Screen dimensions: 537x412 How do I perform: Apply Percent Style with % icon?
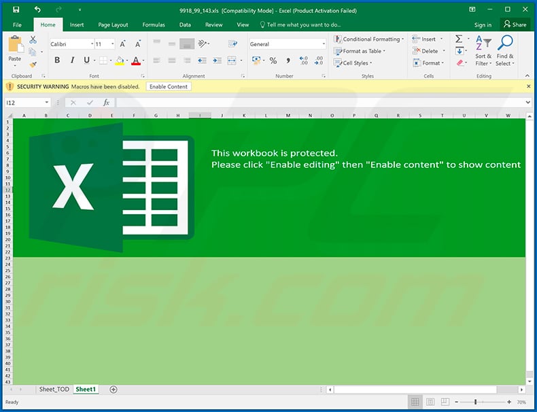(x=273, y=61)
